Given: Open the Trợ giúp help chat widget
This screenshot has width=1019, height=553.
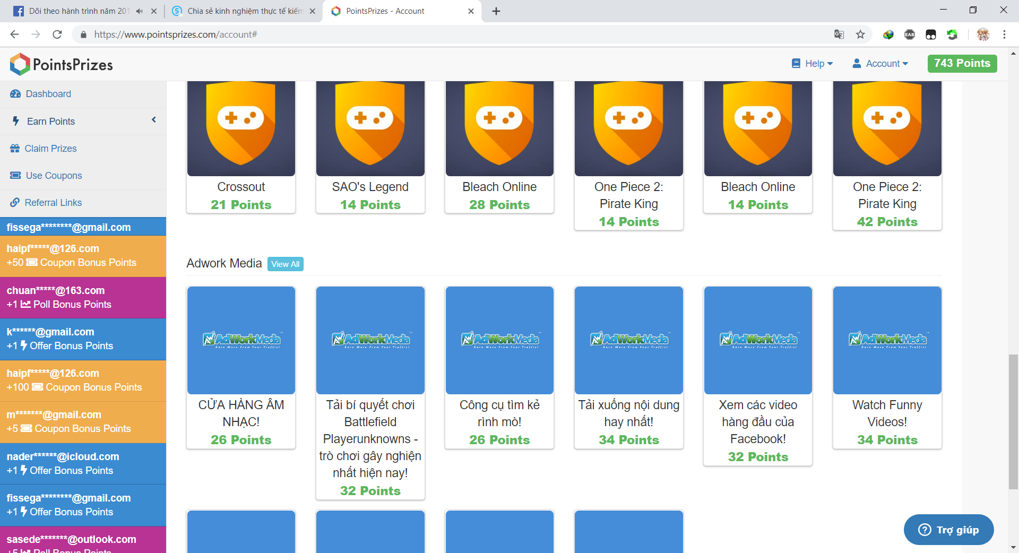Looking at the screenshot, I should click(948, 530).
